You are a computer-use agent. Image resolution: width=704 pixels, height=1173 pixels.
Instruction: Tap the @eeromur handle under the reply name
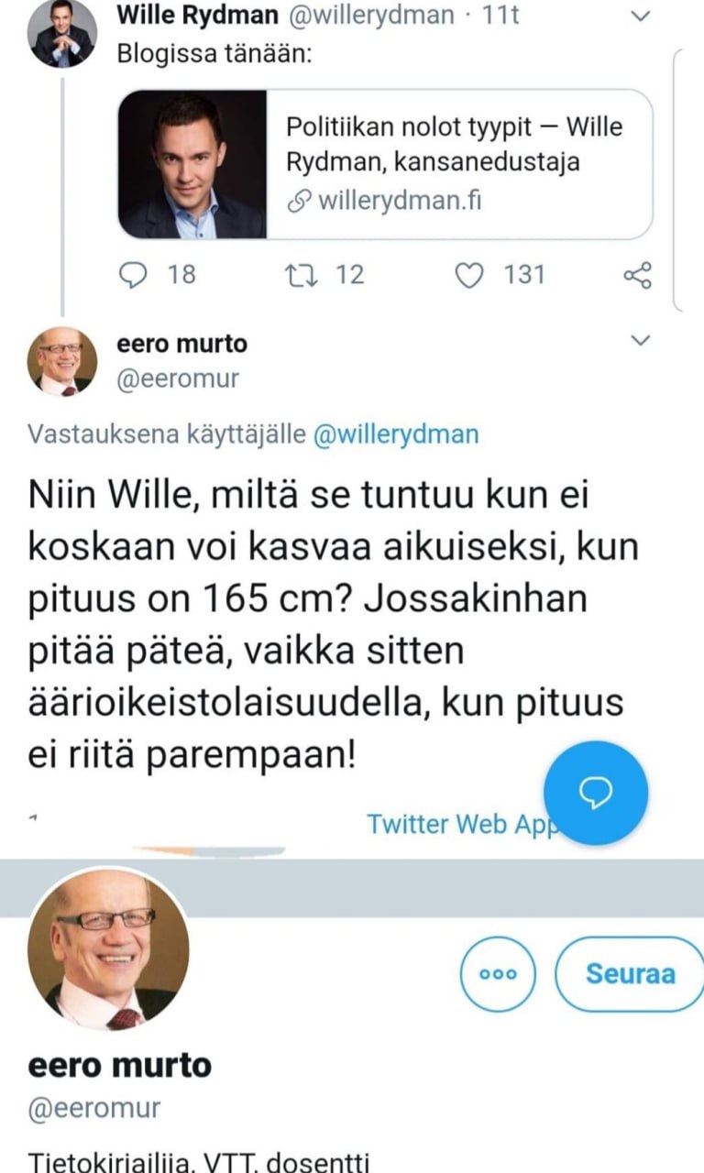(x=178, y=378)
